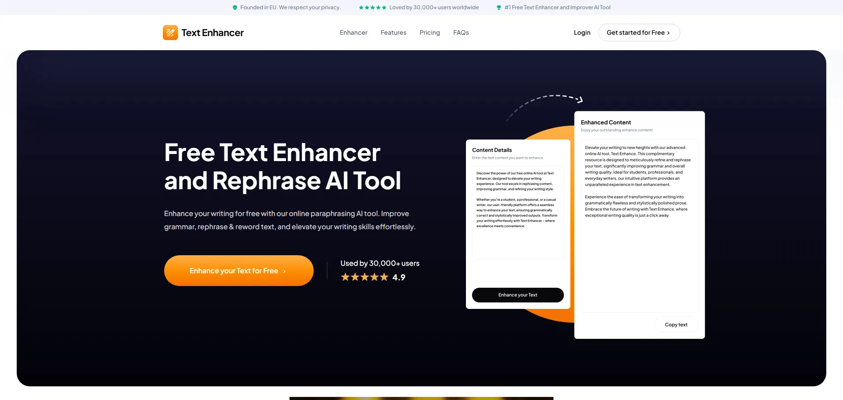Image resolution: width=843 pixels, height=400 pixels.
Task: Click the Copy text button
Action: (676, 325)
